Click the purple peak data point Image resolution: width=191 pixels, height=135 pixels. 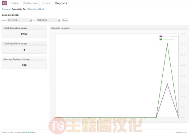167,84
